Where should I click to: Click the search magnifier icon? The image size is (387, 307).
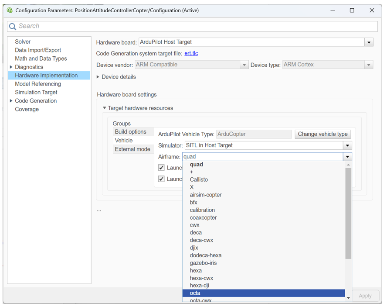13,27
